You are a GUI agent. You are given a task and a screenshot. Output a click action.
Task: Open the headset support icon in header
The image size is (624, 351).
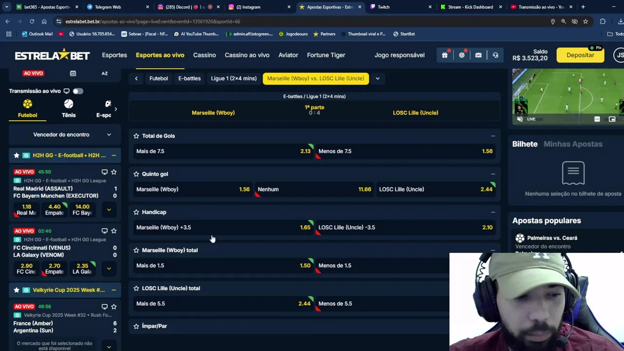tap(495, 55)
